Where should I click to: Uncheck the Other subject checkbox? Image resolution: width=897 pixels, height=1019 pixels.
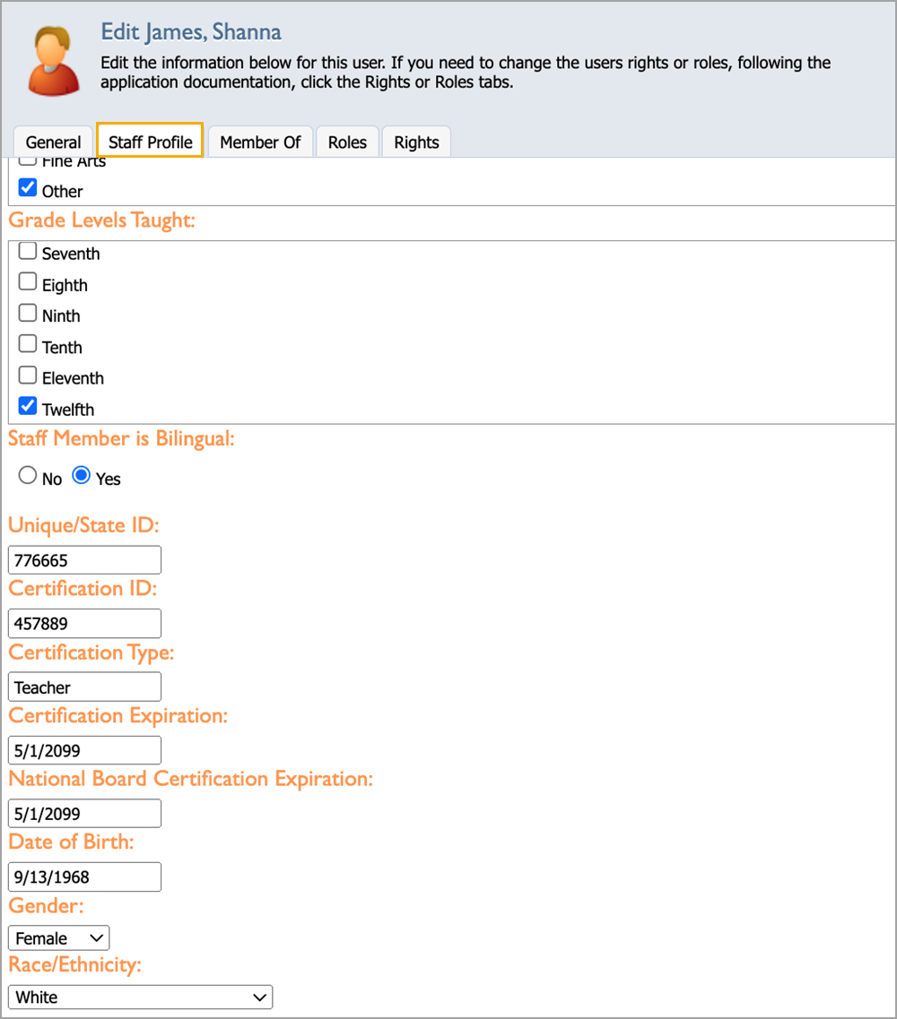[x=27, y=188]
